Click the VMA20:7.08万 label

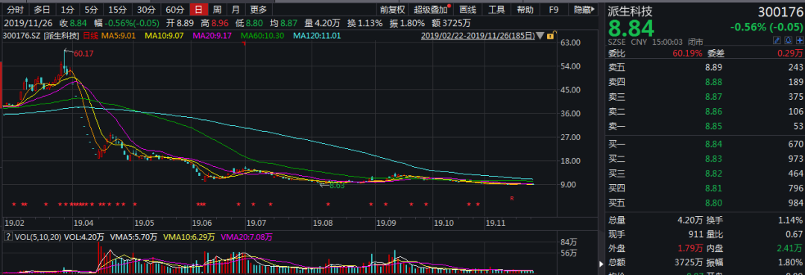coord(247,237)
